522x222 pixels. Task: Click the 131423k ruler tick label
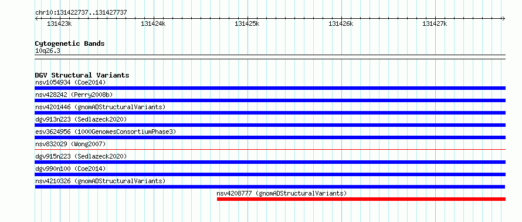pyautogui.click(x=59, y=23)
